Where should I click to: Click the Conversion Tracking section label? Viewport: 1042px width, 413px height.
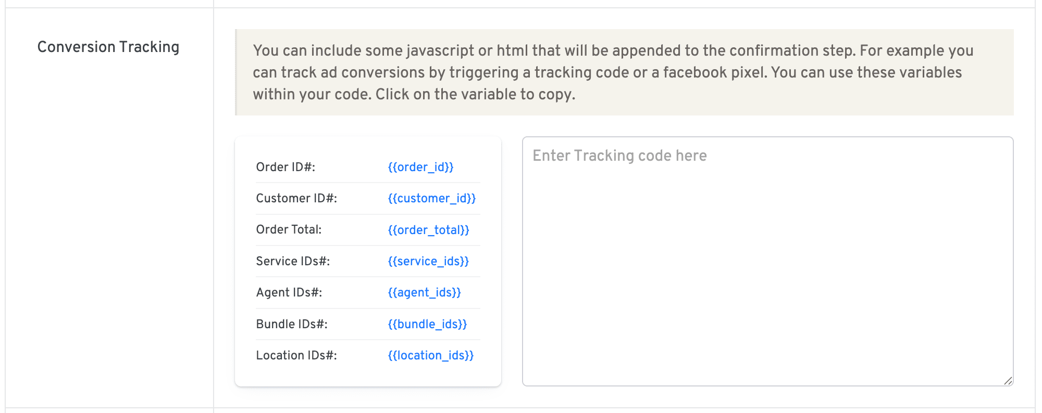tap(108, 47)
